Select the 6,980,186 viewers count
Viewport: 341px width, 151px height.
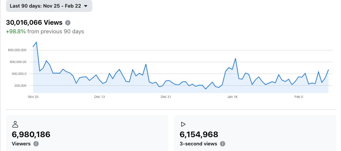(31, 135)
